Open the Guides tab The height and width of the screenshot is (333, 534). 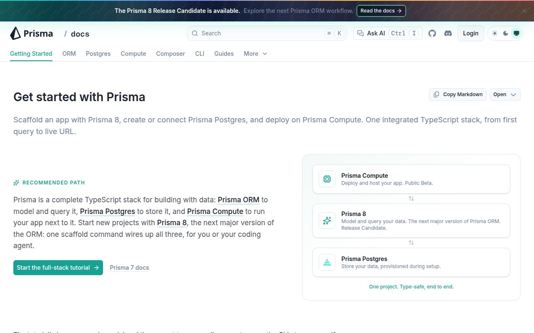click(x=224, y=54)
